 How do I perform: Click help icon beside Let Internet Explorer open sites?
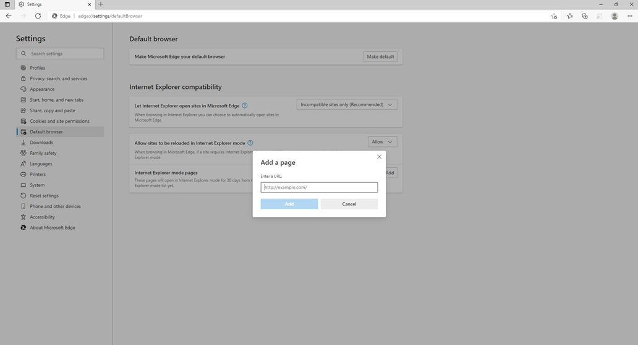245,106
